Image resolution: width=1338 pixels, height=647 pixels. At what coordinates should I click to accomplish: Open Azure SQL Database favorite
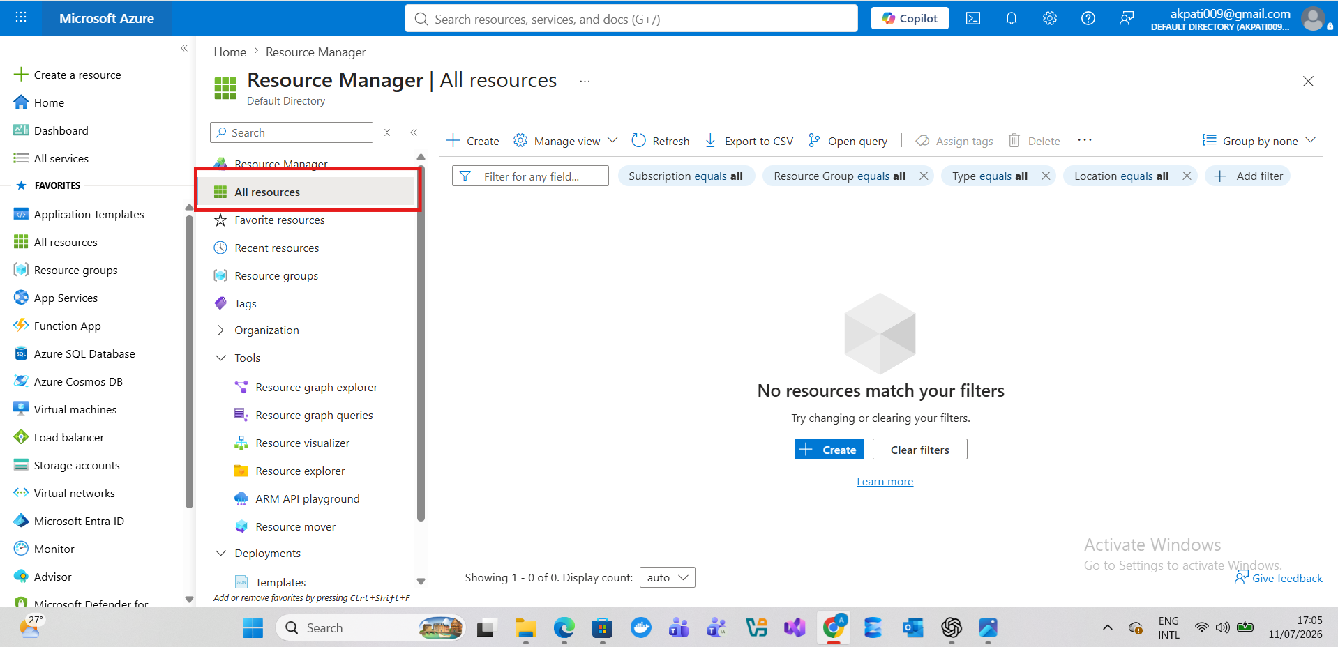[x=75, y=353]
